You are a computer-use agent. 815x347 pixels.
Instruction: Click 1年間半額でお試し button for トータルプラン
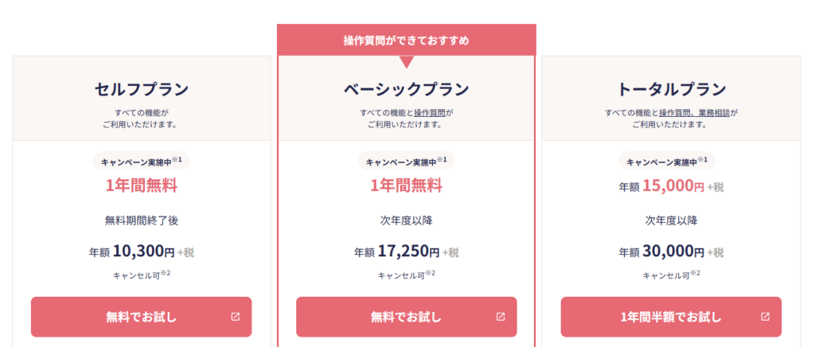click(x=671, y=317)
